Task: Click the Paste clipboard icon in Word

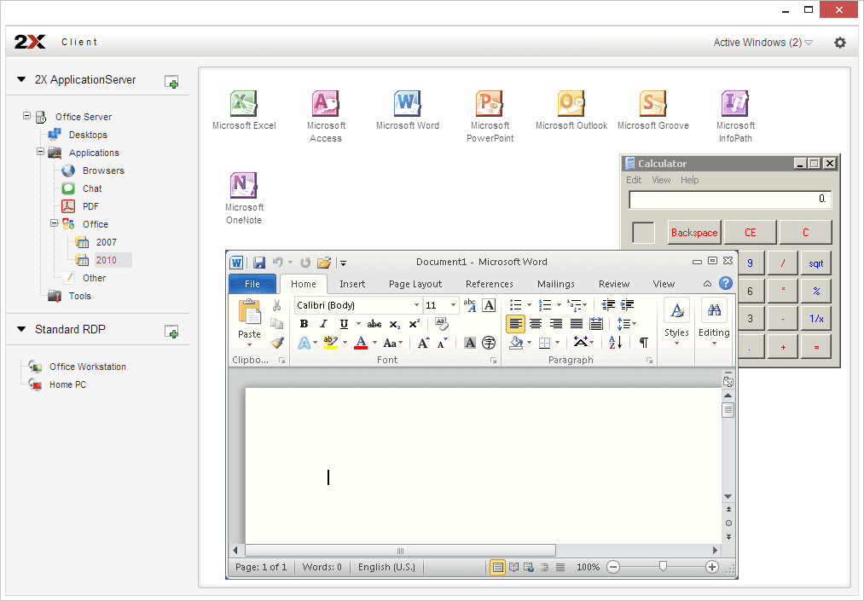Action: (249, 312)
